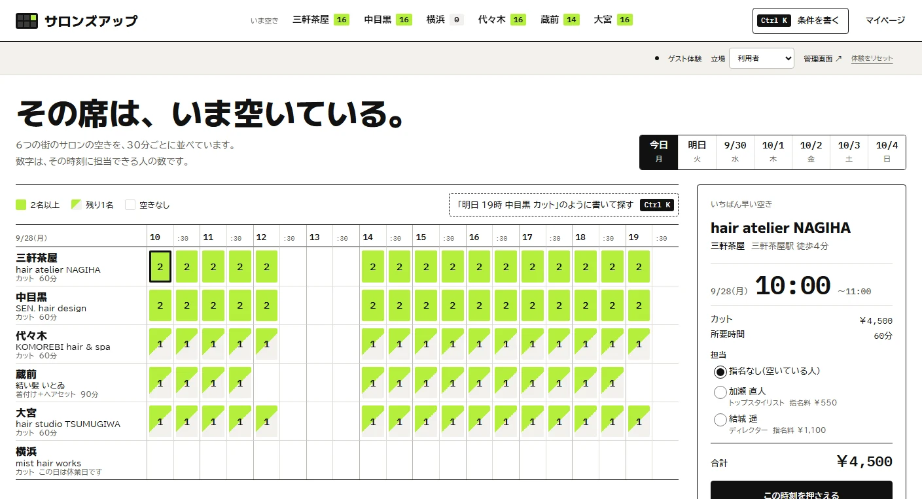The image size is (922, 499).
Task: Select 大宮 19:00 slot showing 1
Action: 639,421
